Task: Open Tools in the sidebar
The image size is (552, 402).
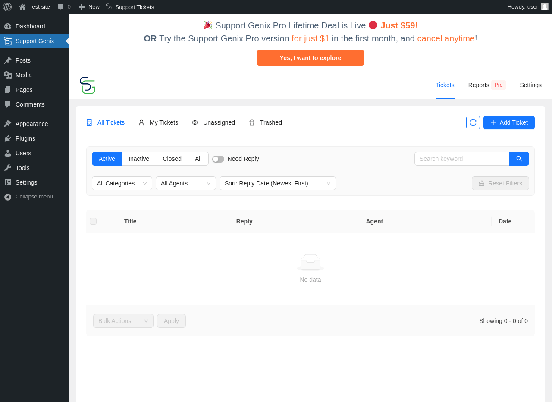Action: click(34, 168)
